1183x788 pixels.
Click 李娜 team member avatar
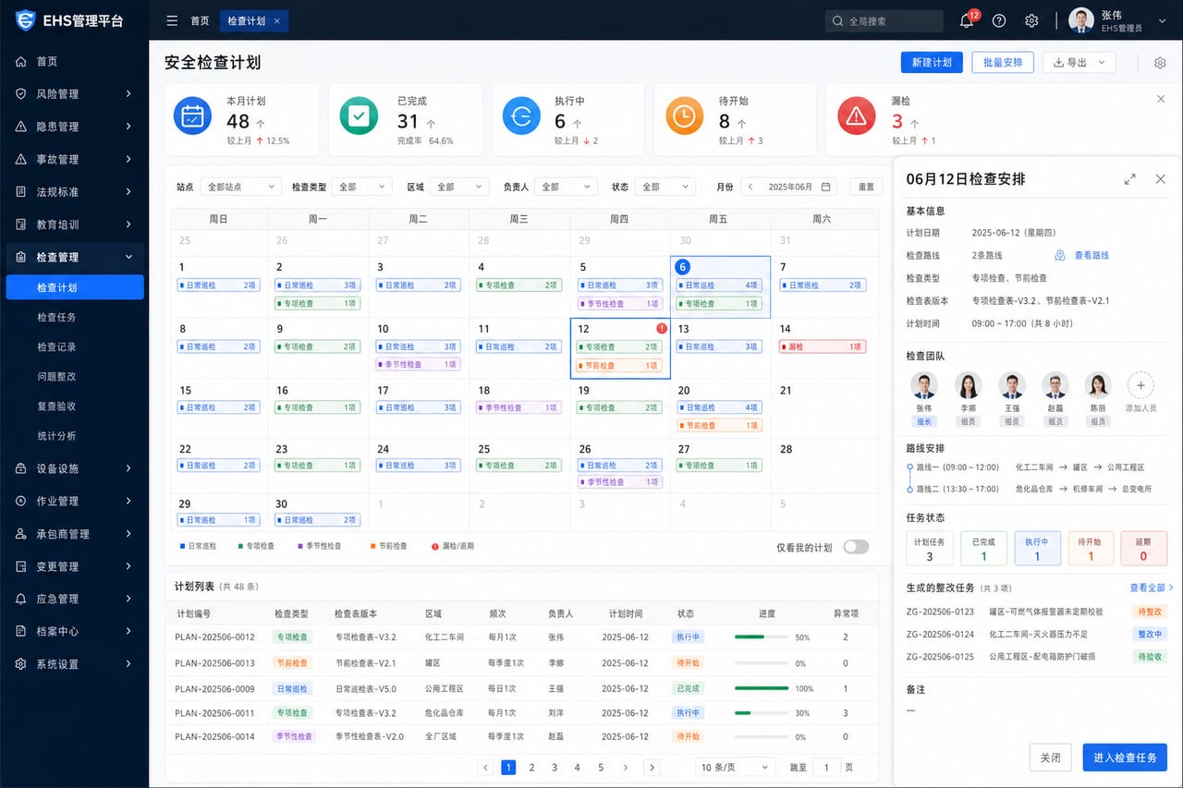pyautogui.click(x=968, y=385)
